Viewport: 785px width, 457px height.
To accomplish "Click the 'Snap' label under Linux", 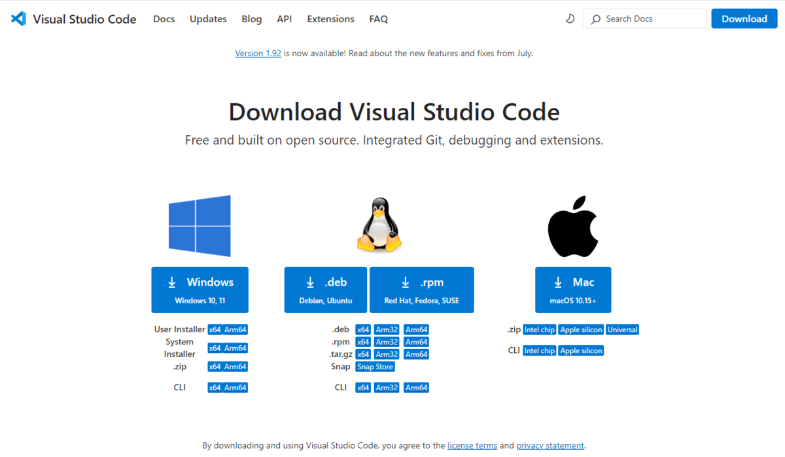I will pos(340,367).
